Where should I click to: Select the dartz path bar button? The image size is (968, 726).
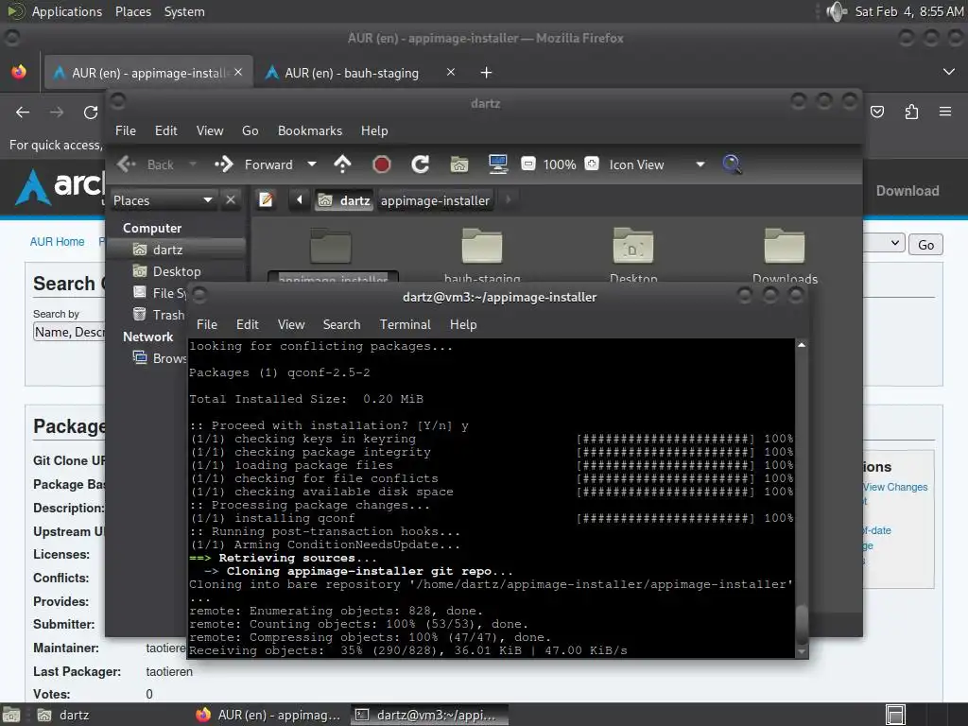344,200
